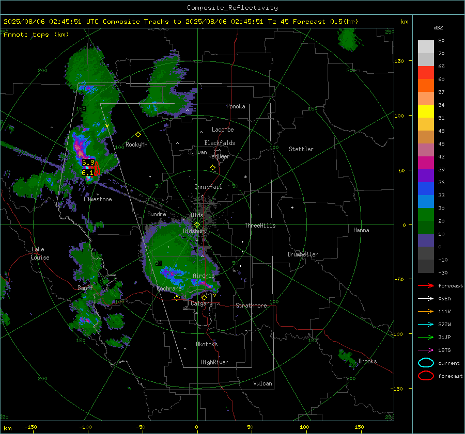Click the red 65 dBZ color swatch
The image size is (465, 434).
pos(426,73)
